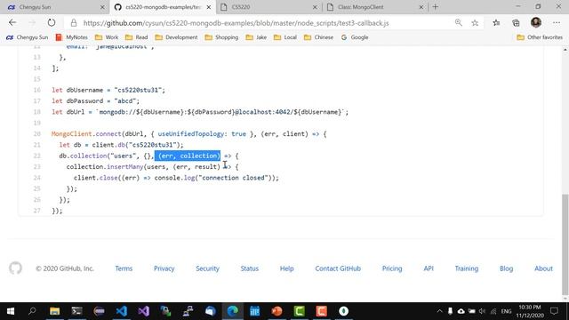Open the API footer link
569x320 pixels.
pyautogui.click(x=429, y=268)
